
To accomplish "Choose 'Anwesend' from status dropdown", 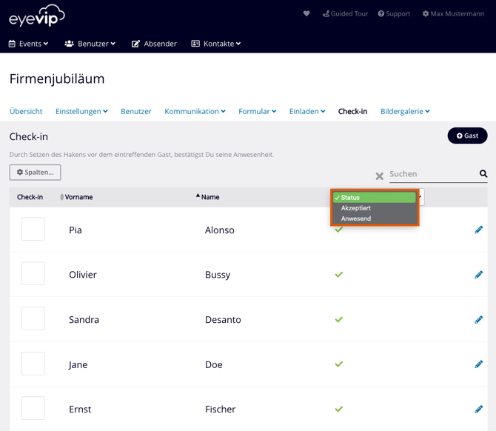I will tap(356, 218).
